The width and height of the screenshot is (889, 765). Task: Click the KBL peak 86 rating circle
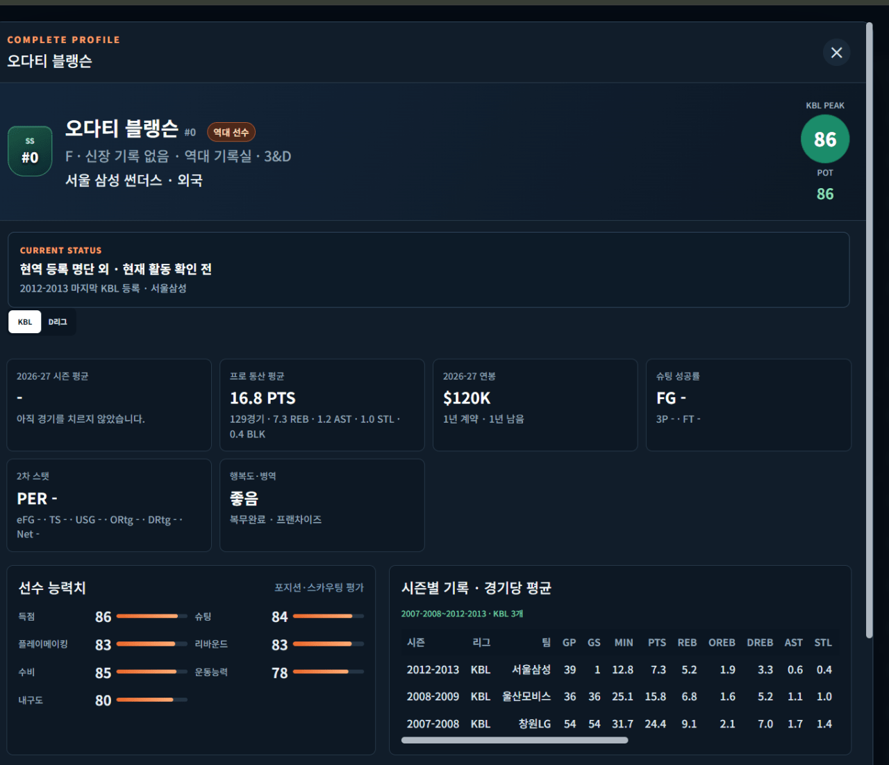point(825,140)
